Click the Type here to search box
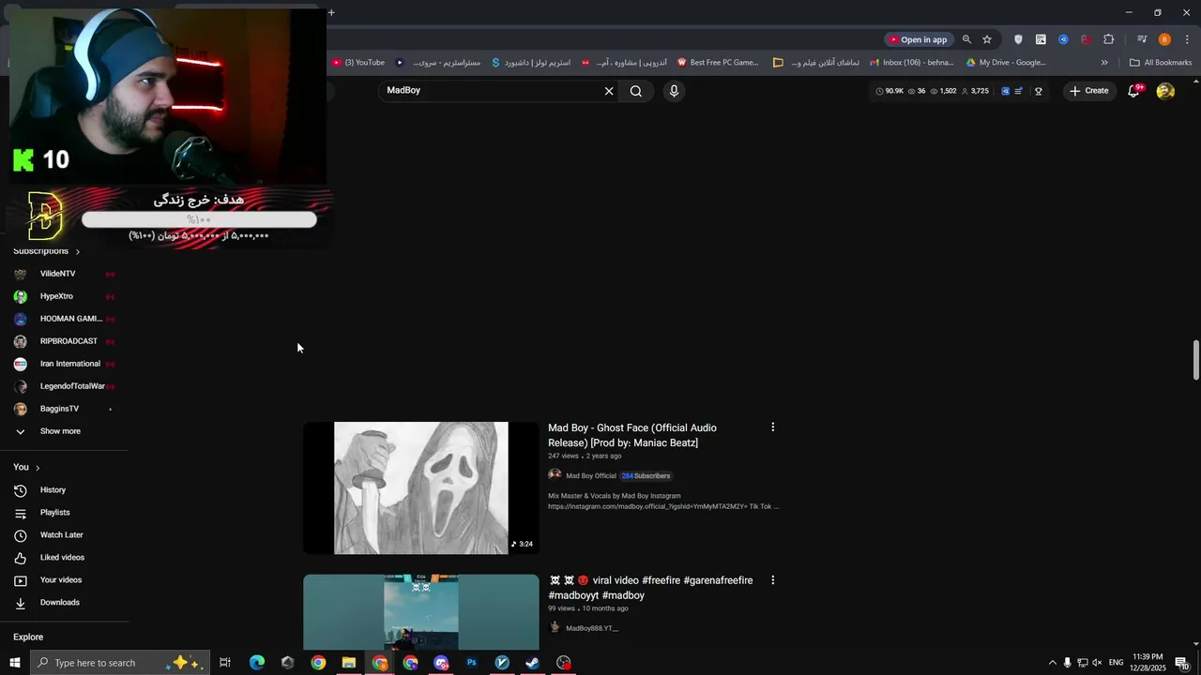Screen dimensions: 1201x675 pyautogui.click(x=118, y=663)
